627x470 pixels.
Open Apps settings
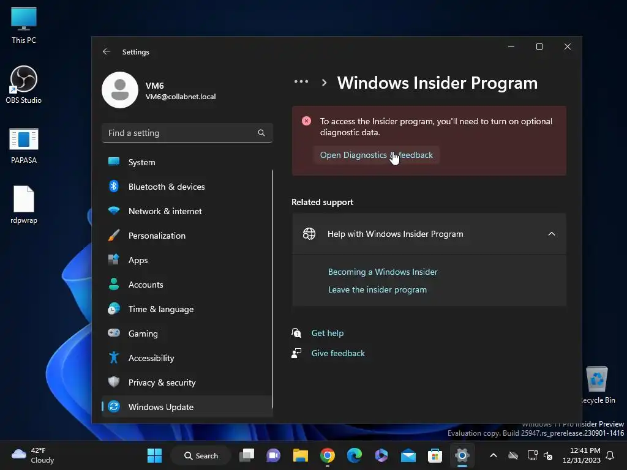[x=187, y=260]
